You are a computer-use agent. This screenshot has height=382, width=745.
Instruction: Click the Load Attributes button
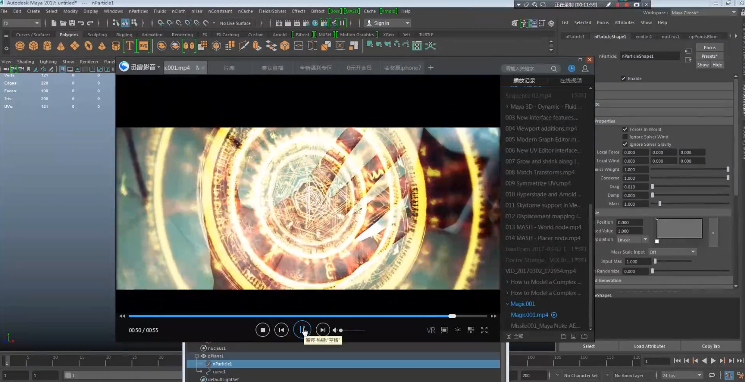click(649, 346)
